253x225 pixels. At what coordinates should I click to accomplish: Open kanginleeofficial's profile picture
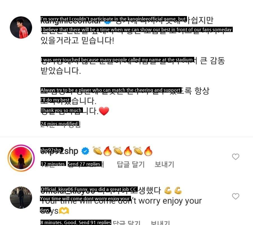21,28
